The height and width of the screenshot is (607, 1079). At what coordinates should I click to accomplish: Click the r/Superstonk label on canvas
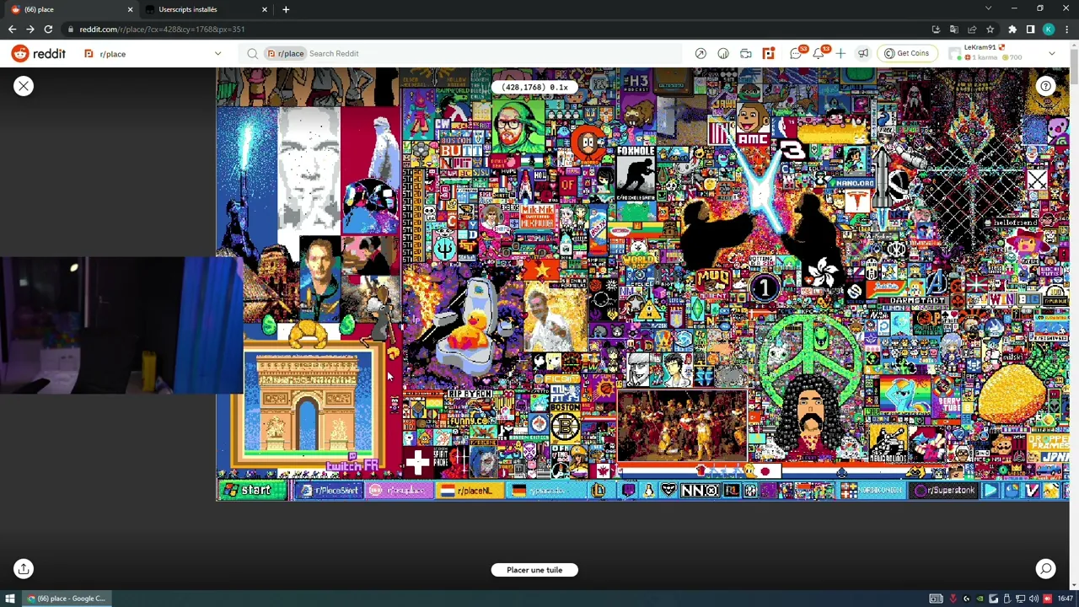[x=944, y=490]
